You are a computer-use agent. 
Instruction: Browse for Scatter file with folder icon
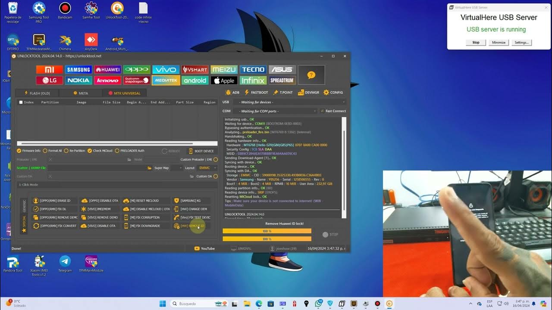tap(150, 168)
